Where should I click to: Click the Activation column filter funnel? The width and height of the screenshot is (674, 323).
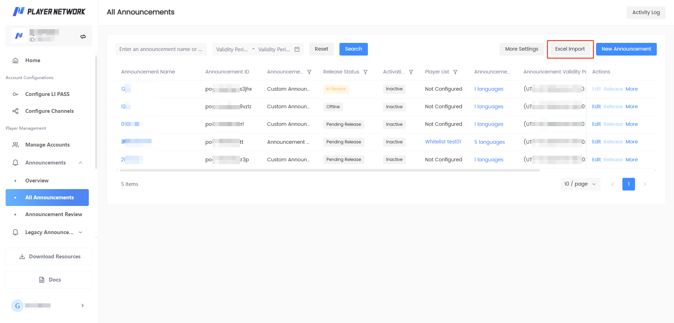pos(411,72)
